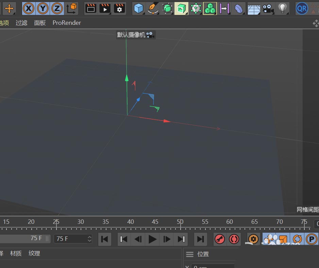Open the cube primitive dropdown arrow
The width and height of the screenshot is (319, 268).
pos(143,13)
